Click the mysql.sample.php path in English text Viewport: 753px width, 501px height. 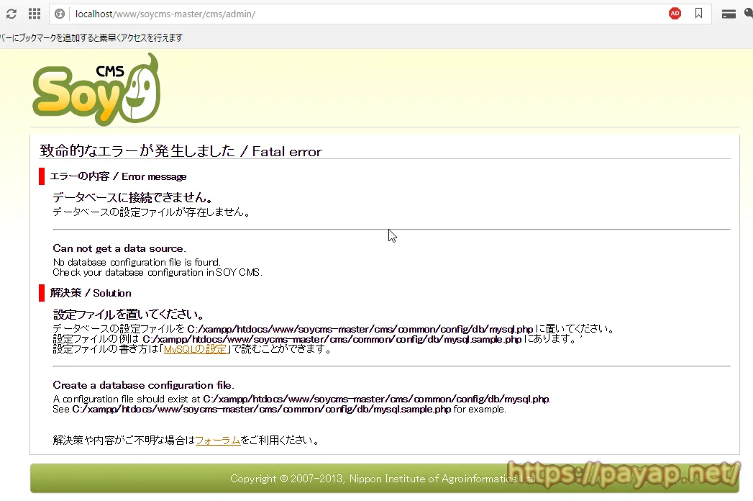[262, 410]
